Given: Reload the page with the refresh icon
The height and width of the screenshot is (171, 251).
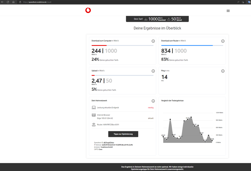Looking at the screenshot, I should (8, 2).
